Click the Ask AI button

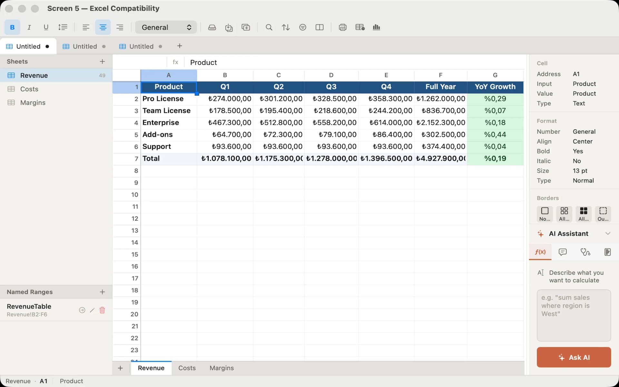coord(574,357)
